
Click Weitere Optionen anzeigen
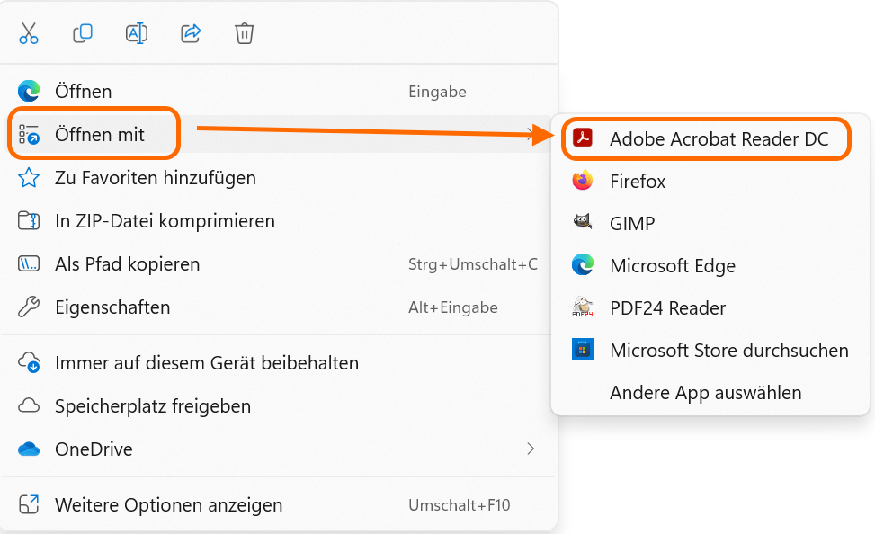[x=168, y=505]
